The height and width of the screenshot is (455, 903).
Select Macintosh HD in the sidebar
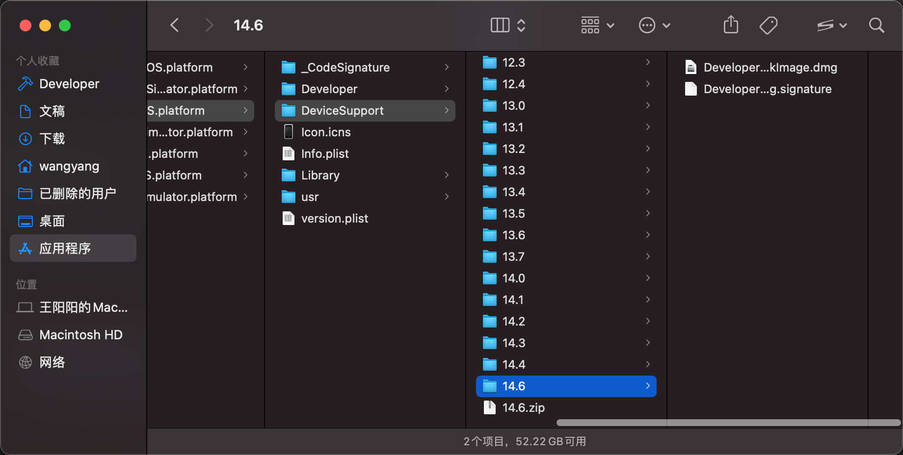80,335
